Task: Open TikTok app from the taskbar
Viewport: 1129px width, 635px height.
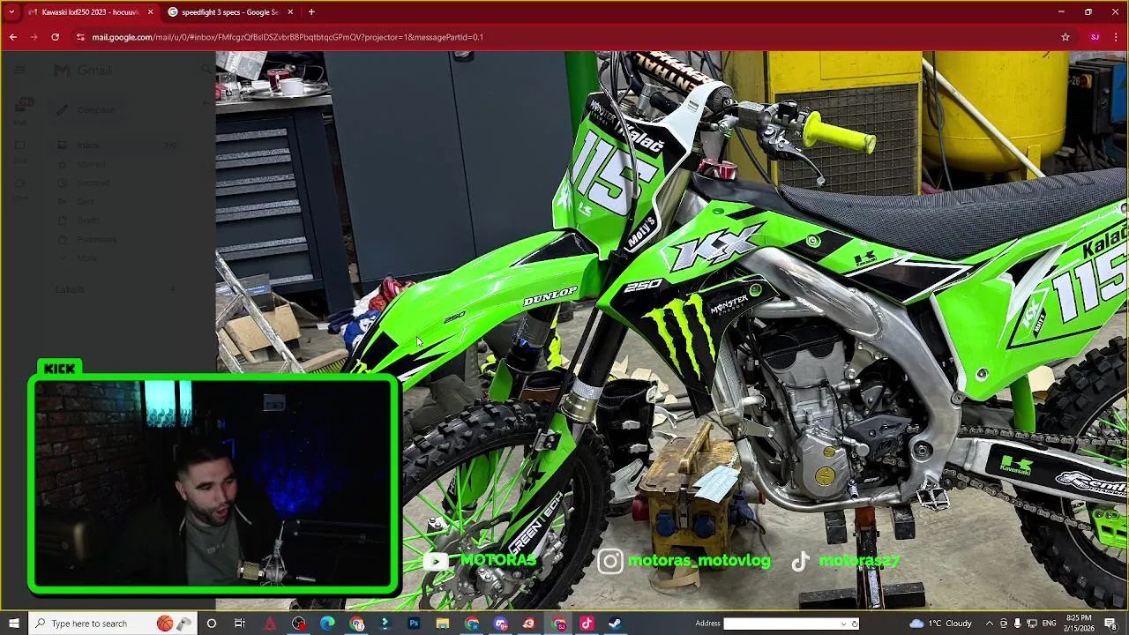Action: pyautogui.click(x=587, y=624)
